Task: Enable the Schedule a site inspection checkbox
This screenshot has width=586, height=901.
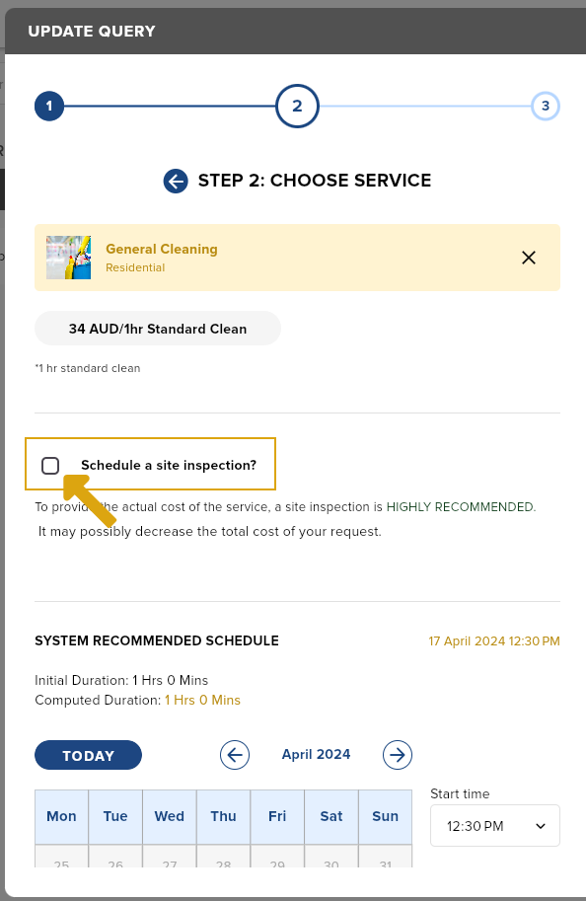Action: 50,466
